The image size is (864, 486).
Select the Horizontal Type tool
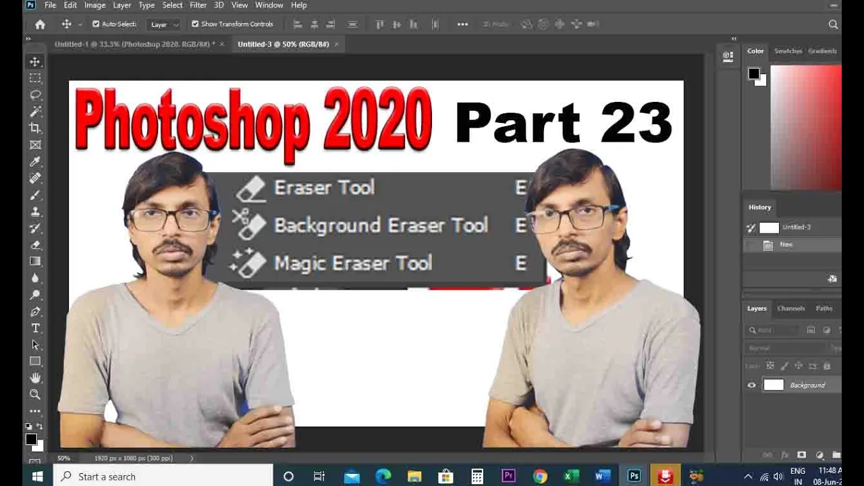[35, 328]
